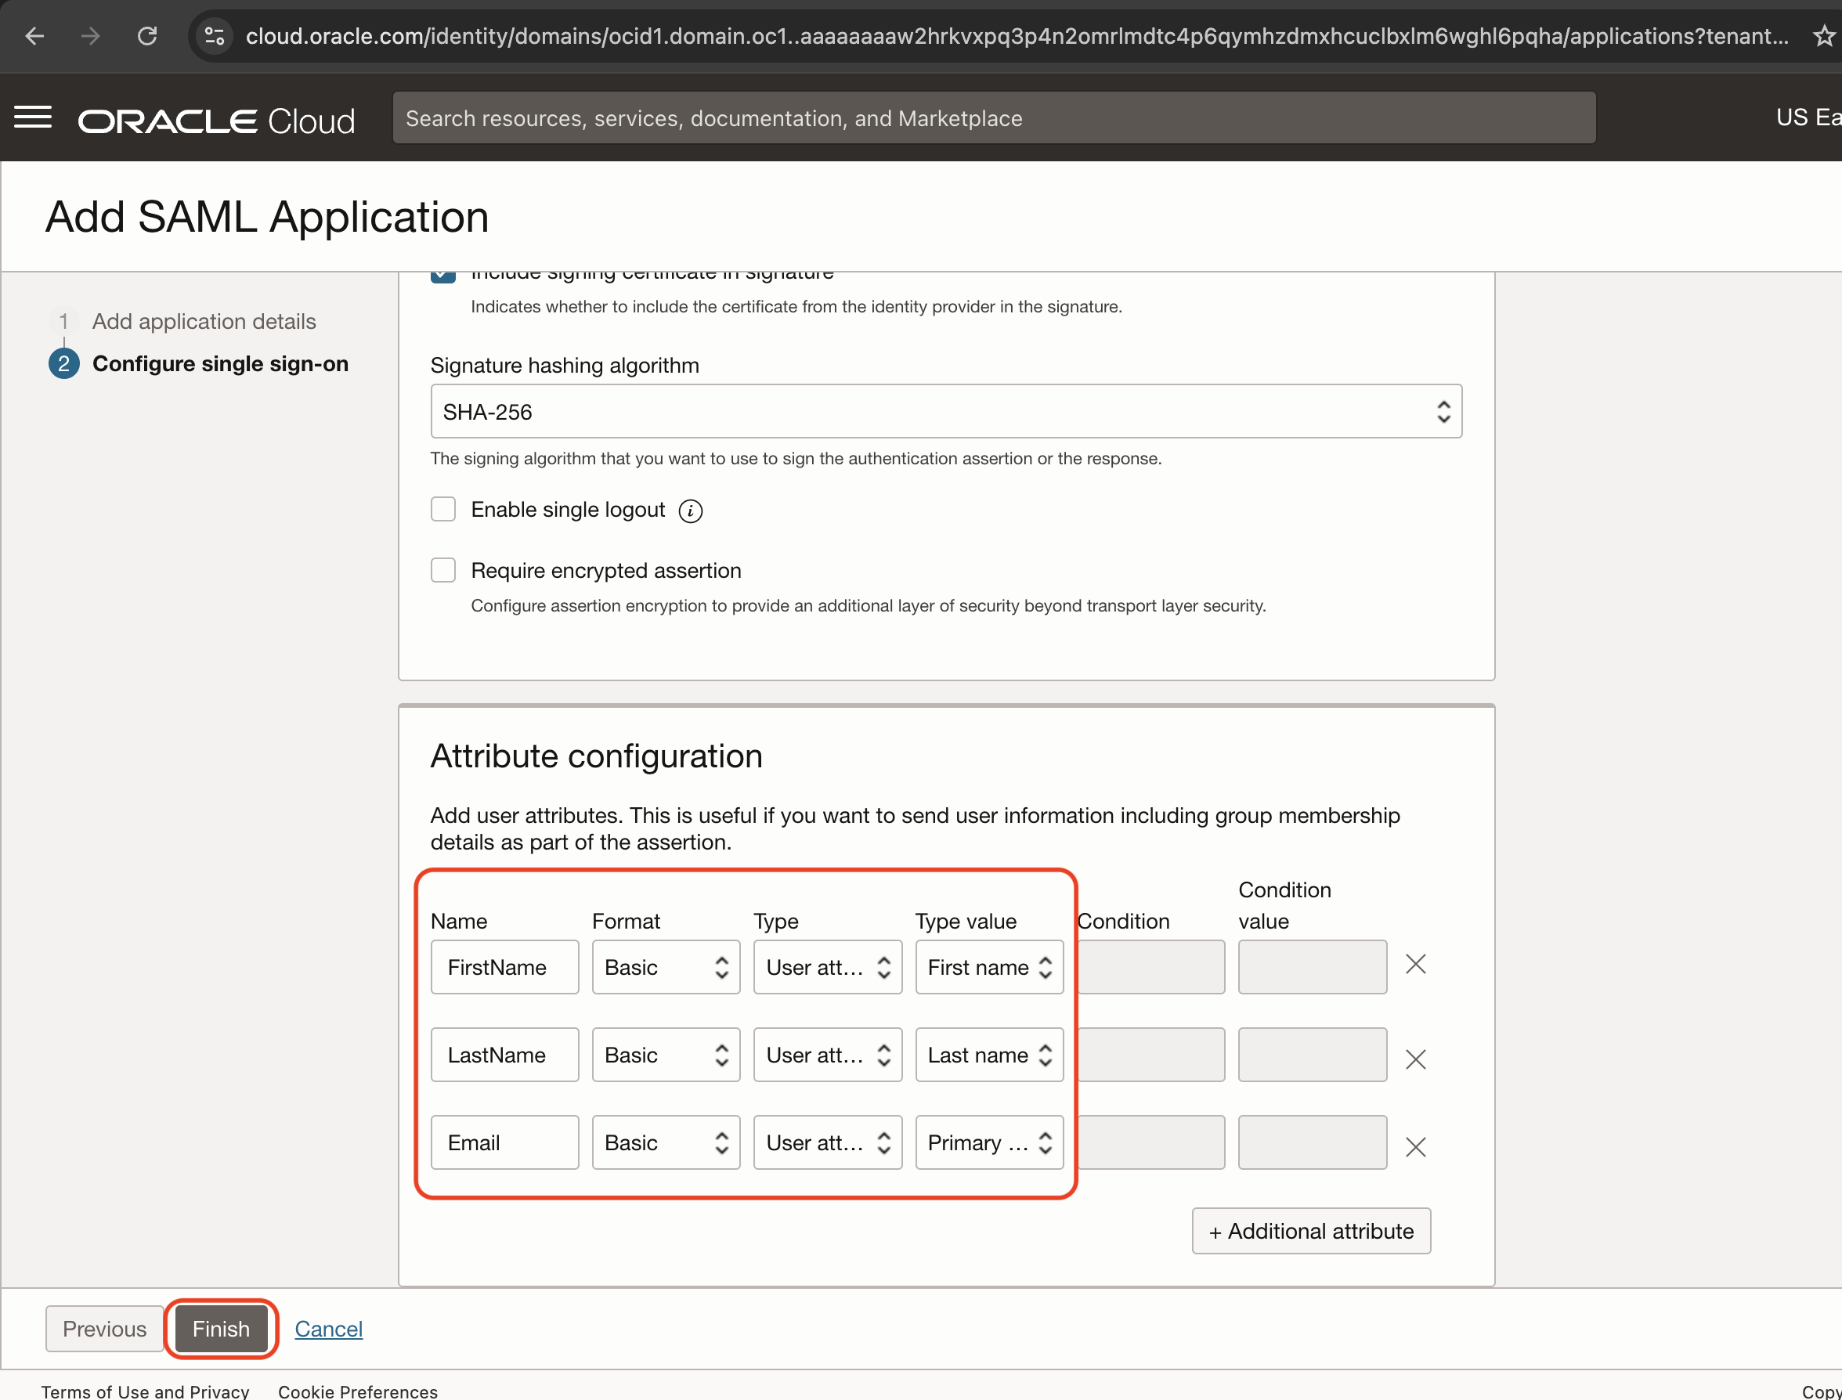
Task: Open the Oracle Cloud hamburger navigation menu
Action: [34, 118]
